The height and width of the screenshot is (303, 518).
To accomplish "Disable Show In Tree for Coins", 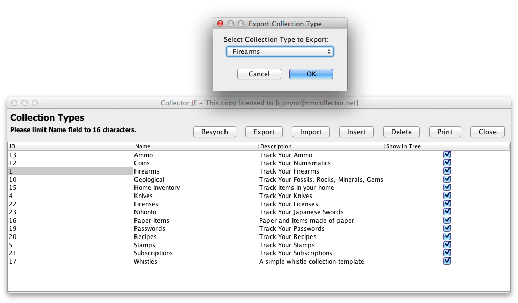I will coord(447,163).
